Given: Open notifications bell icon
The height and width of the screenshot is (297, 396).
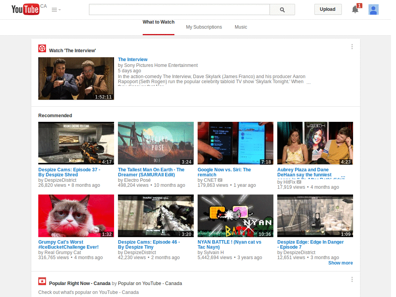Looking at the screenshot, I should (x=355, y=9).
